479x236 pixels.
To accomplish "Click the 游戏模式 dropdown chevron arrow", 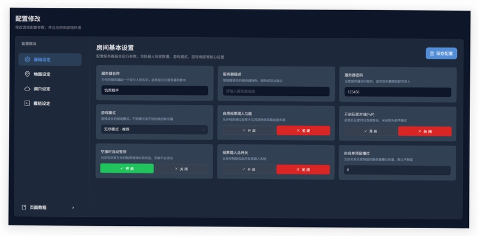I will point(204,130).
